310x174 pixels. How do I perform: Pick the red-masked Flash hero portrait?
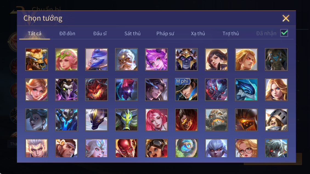(x=126, y=148)
